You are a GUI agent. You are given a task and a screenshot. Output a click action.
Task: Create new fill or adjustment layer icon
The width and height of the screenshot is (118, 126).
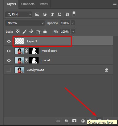83,121
